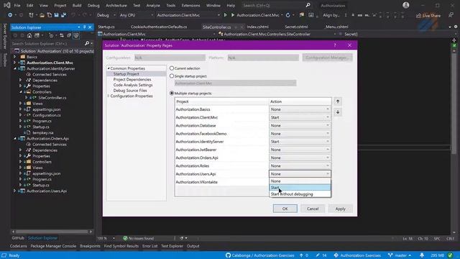Switch to Index.cshtml editor tab
460x259 pixels.
pos(257,27)
